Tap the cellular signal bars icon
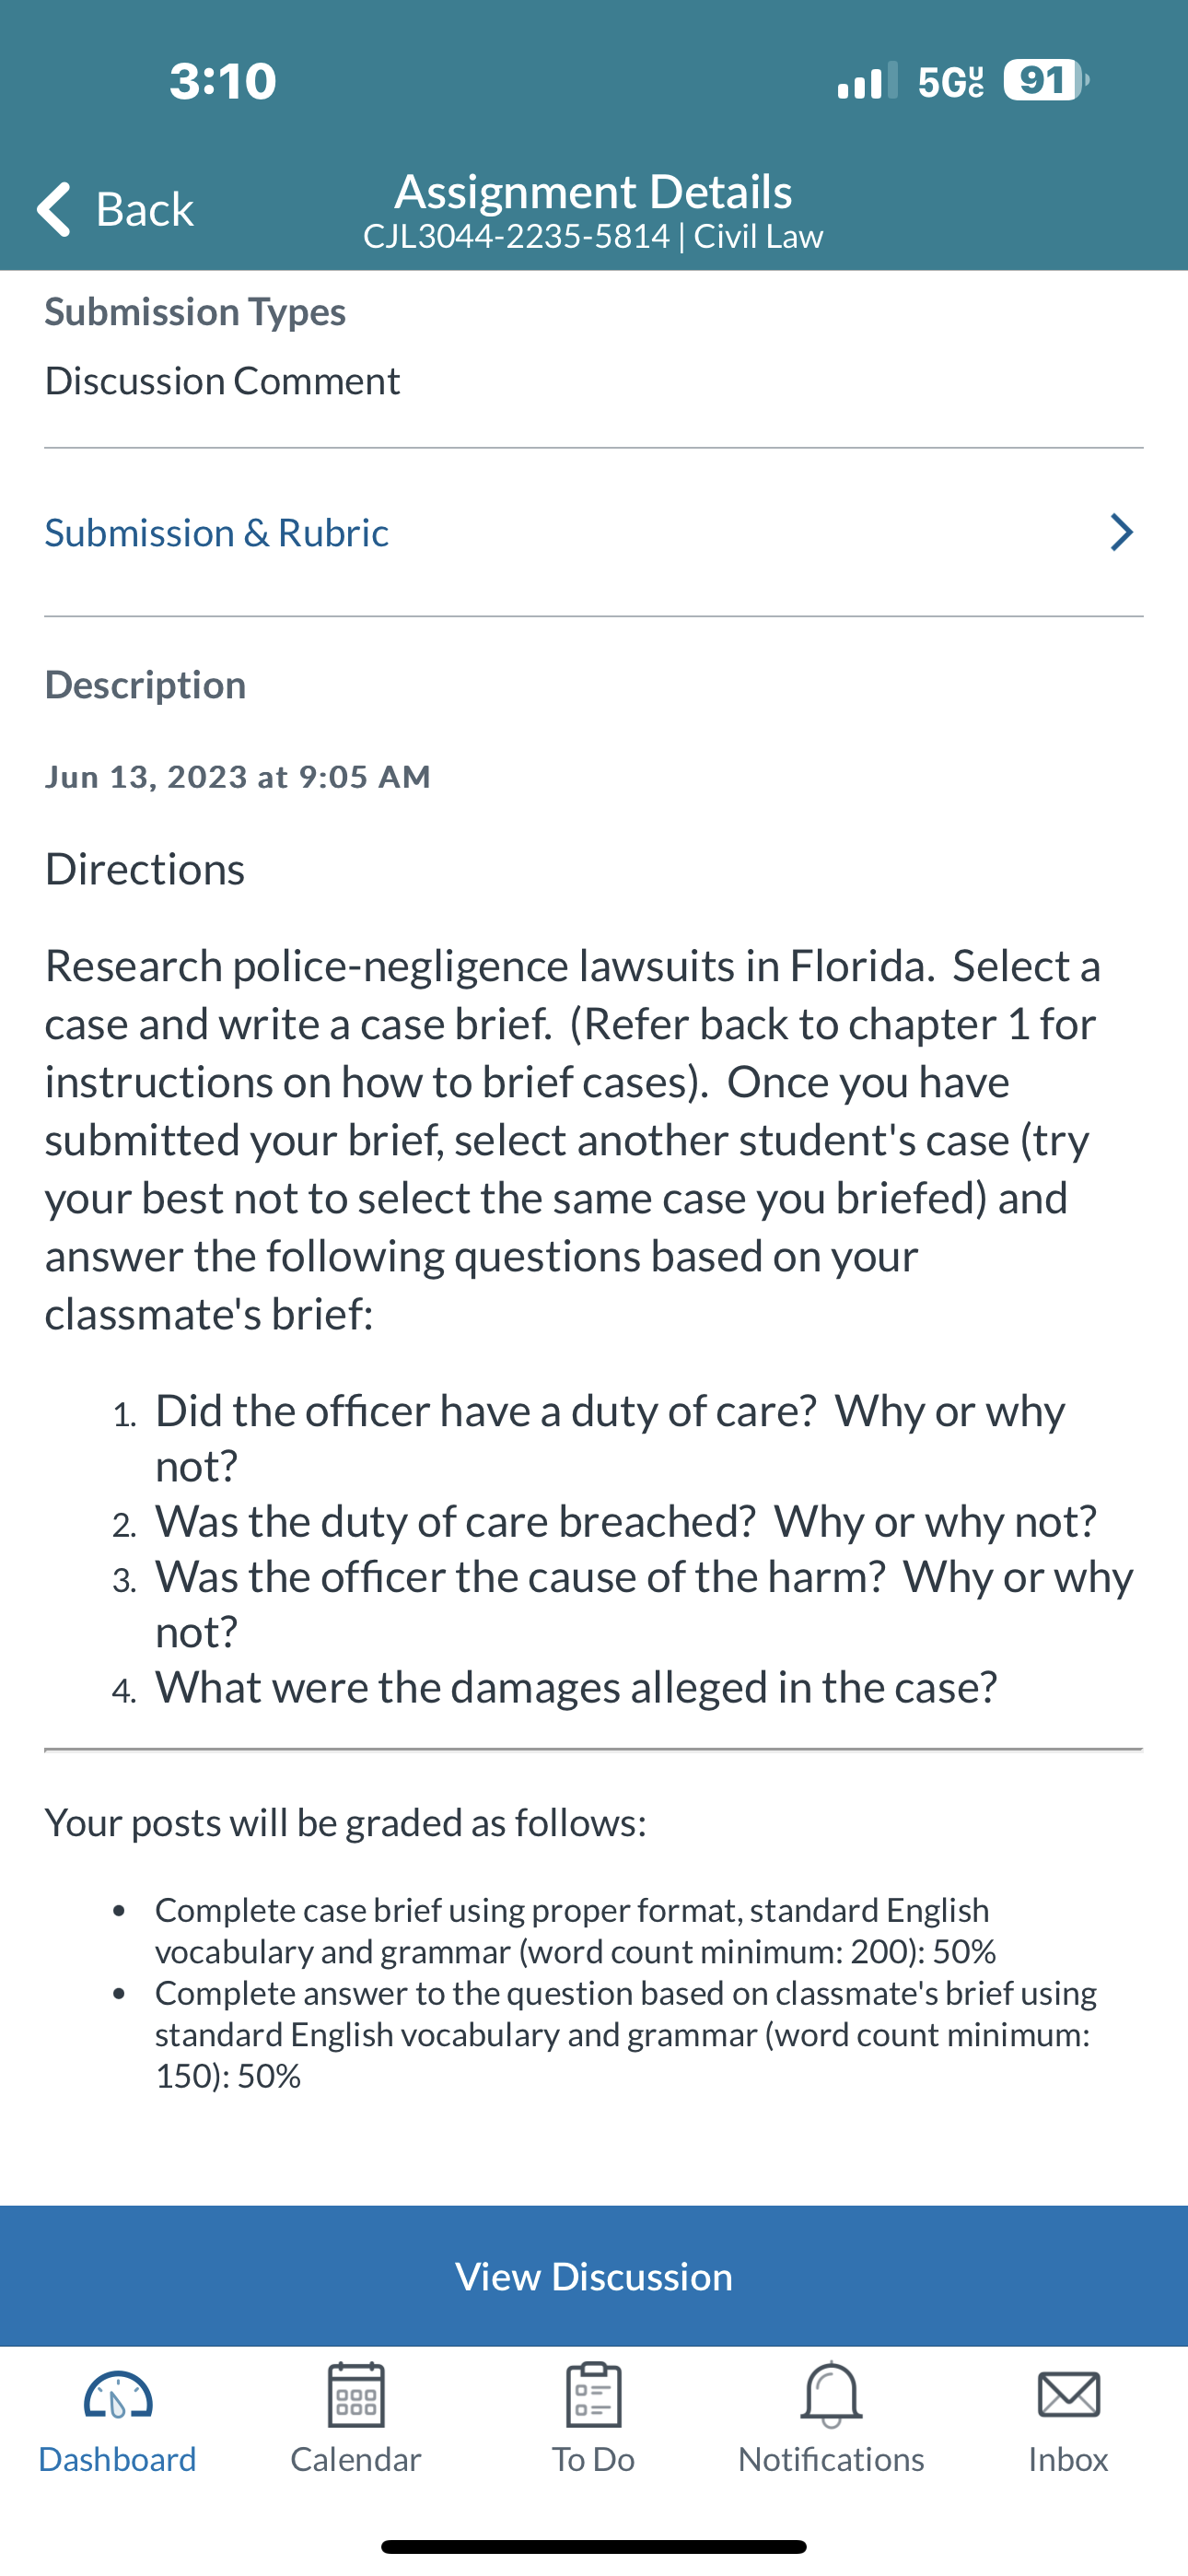This screenshot has height=2576, width=1188. (867, 80)
